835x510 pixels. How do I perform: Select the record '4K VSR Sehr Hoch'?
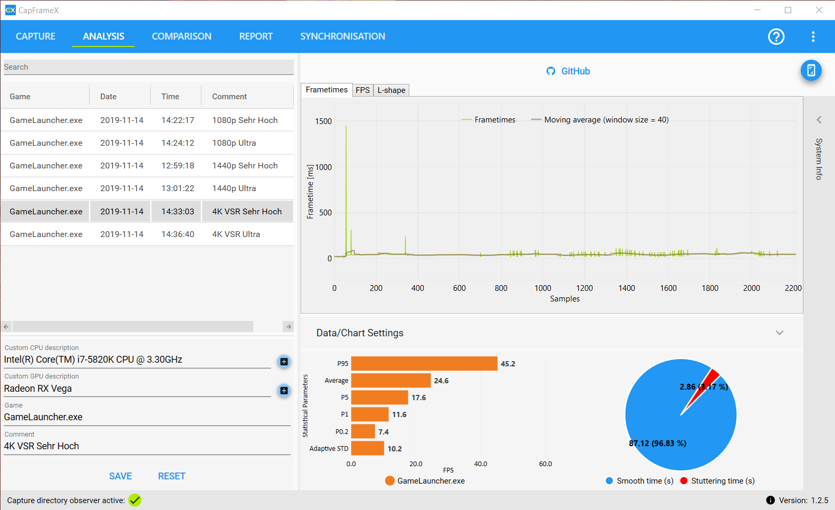147,211
